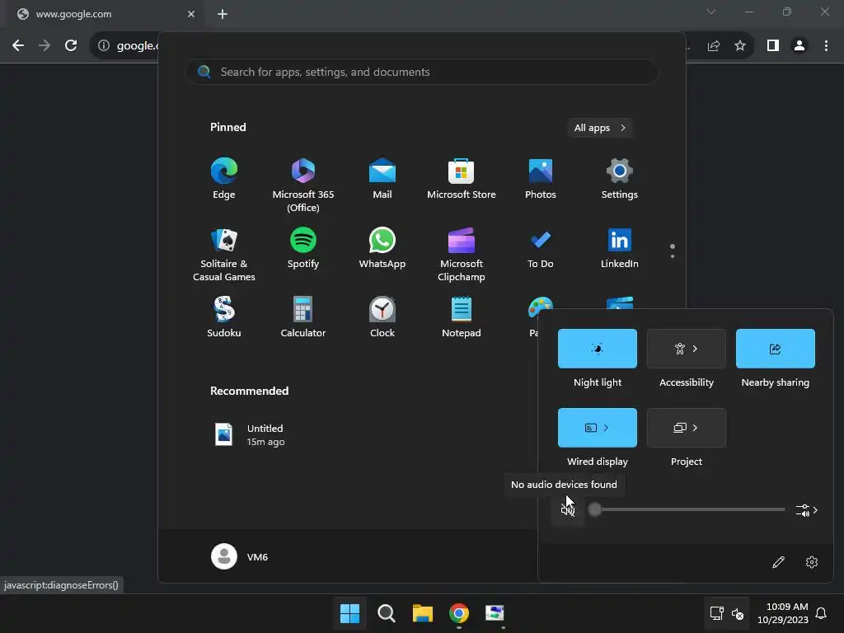Viewport: 844px width, 633px height.
Task: Open sound output selector next to volume
Action: coord(807,510)
